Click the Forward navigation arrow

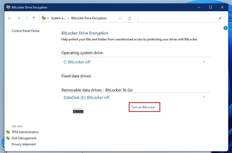point(19,18)
